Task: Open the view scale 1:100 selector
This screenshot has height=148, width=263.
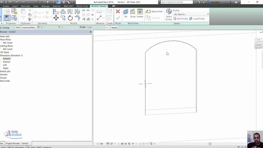Action: pos(100,143)
